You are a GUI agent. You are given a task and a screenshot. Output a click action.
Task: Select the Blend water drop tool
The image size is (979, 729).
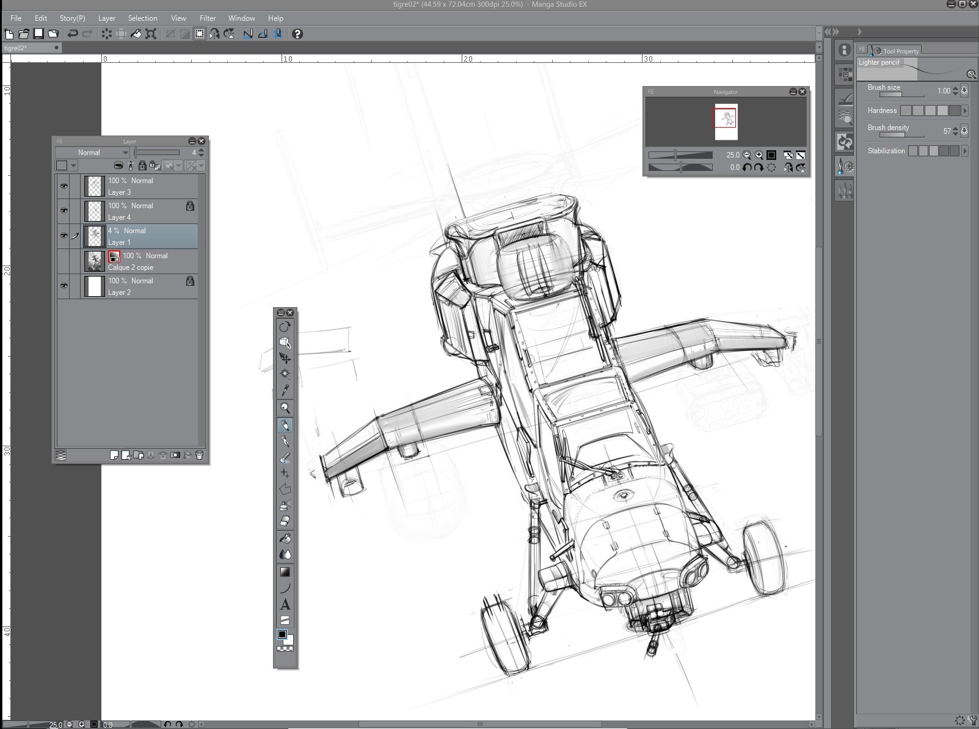click(x=285, y=554)
